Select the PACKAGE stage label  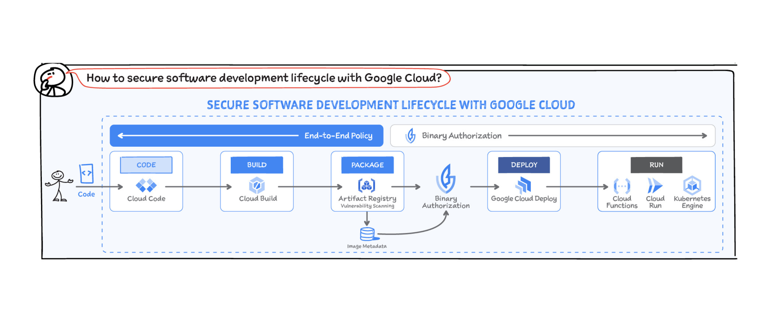tap(368, 165)
